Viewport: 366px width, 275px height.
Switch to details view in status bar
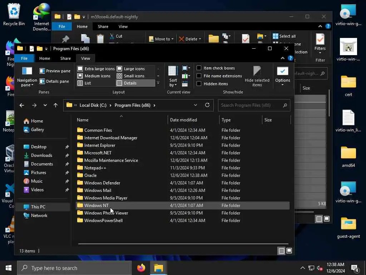(x=282, y=251)
